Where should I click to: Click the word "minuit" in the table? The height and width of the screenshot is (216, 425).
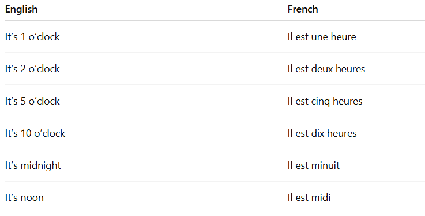click(325, 165)
